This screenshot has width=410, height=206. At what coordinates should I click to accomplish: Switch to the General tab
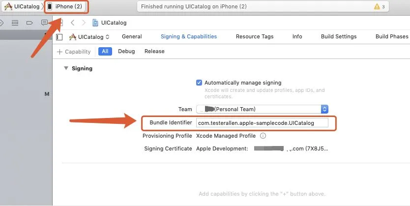pyautogui.click(x=132, y=36)
